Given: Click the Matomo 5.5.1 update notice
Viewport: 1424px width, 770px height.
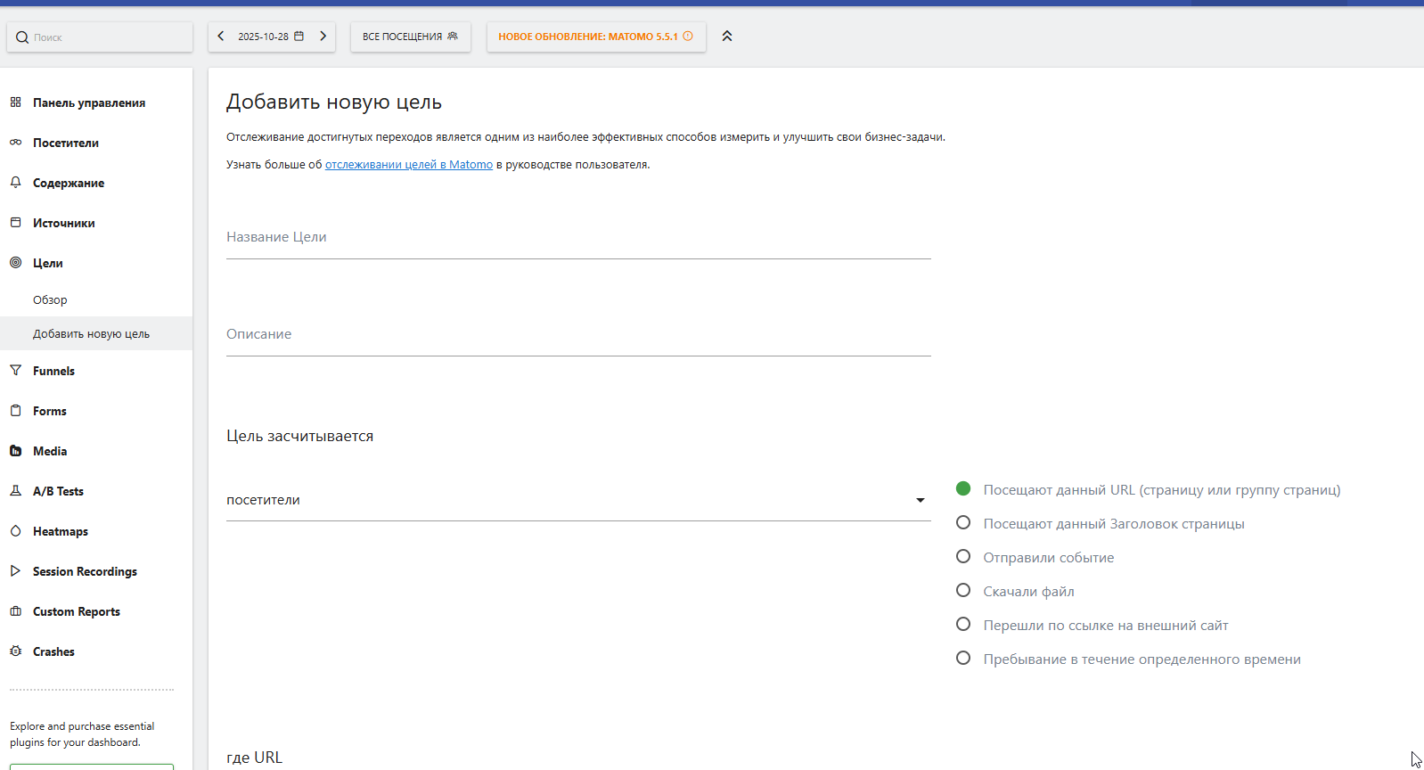Looking at the screenshot, I should click(595, 37).
